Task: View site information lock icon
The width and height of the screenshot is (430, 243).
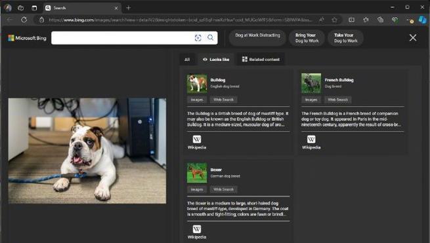Action: pyautogui.click(x=41, y=20)
